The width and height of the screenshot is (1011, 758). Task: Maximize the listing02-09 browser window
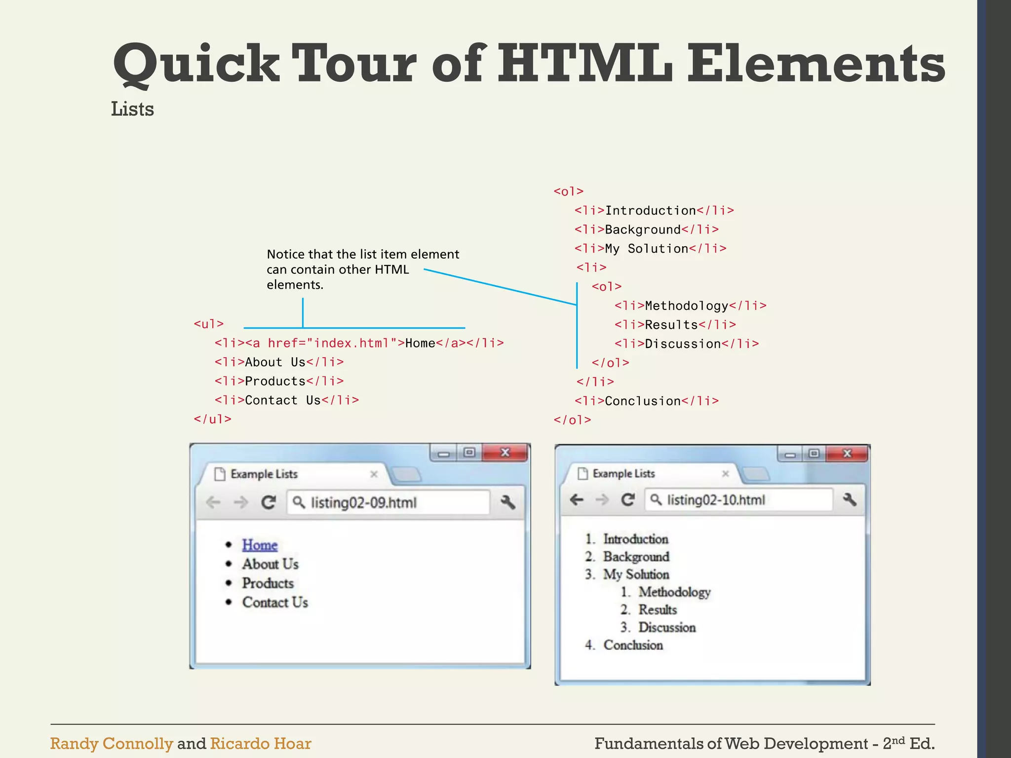pyautogui.click(x=469, y=453)
